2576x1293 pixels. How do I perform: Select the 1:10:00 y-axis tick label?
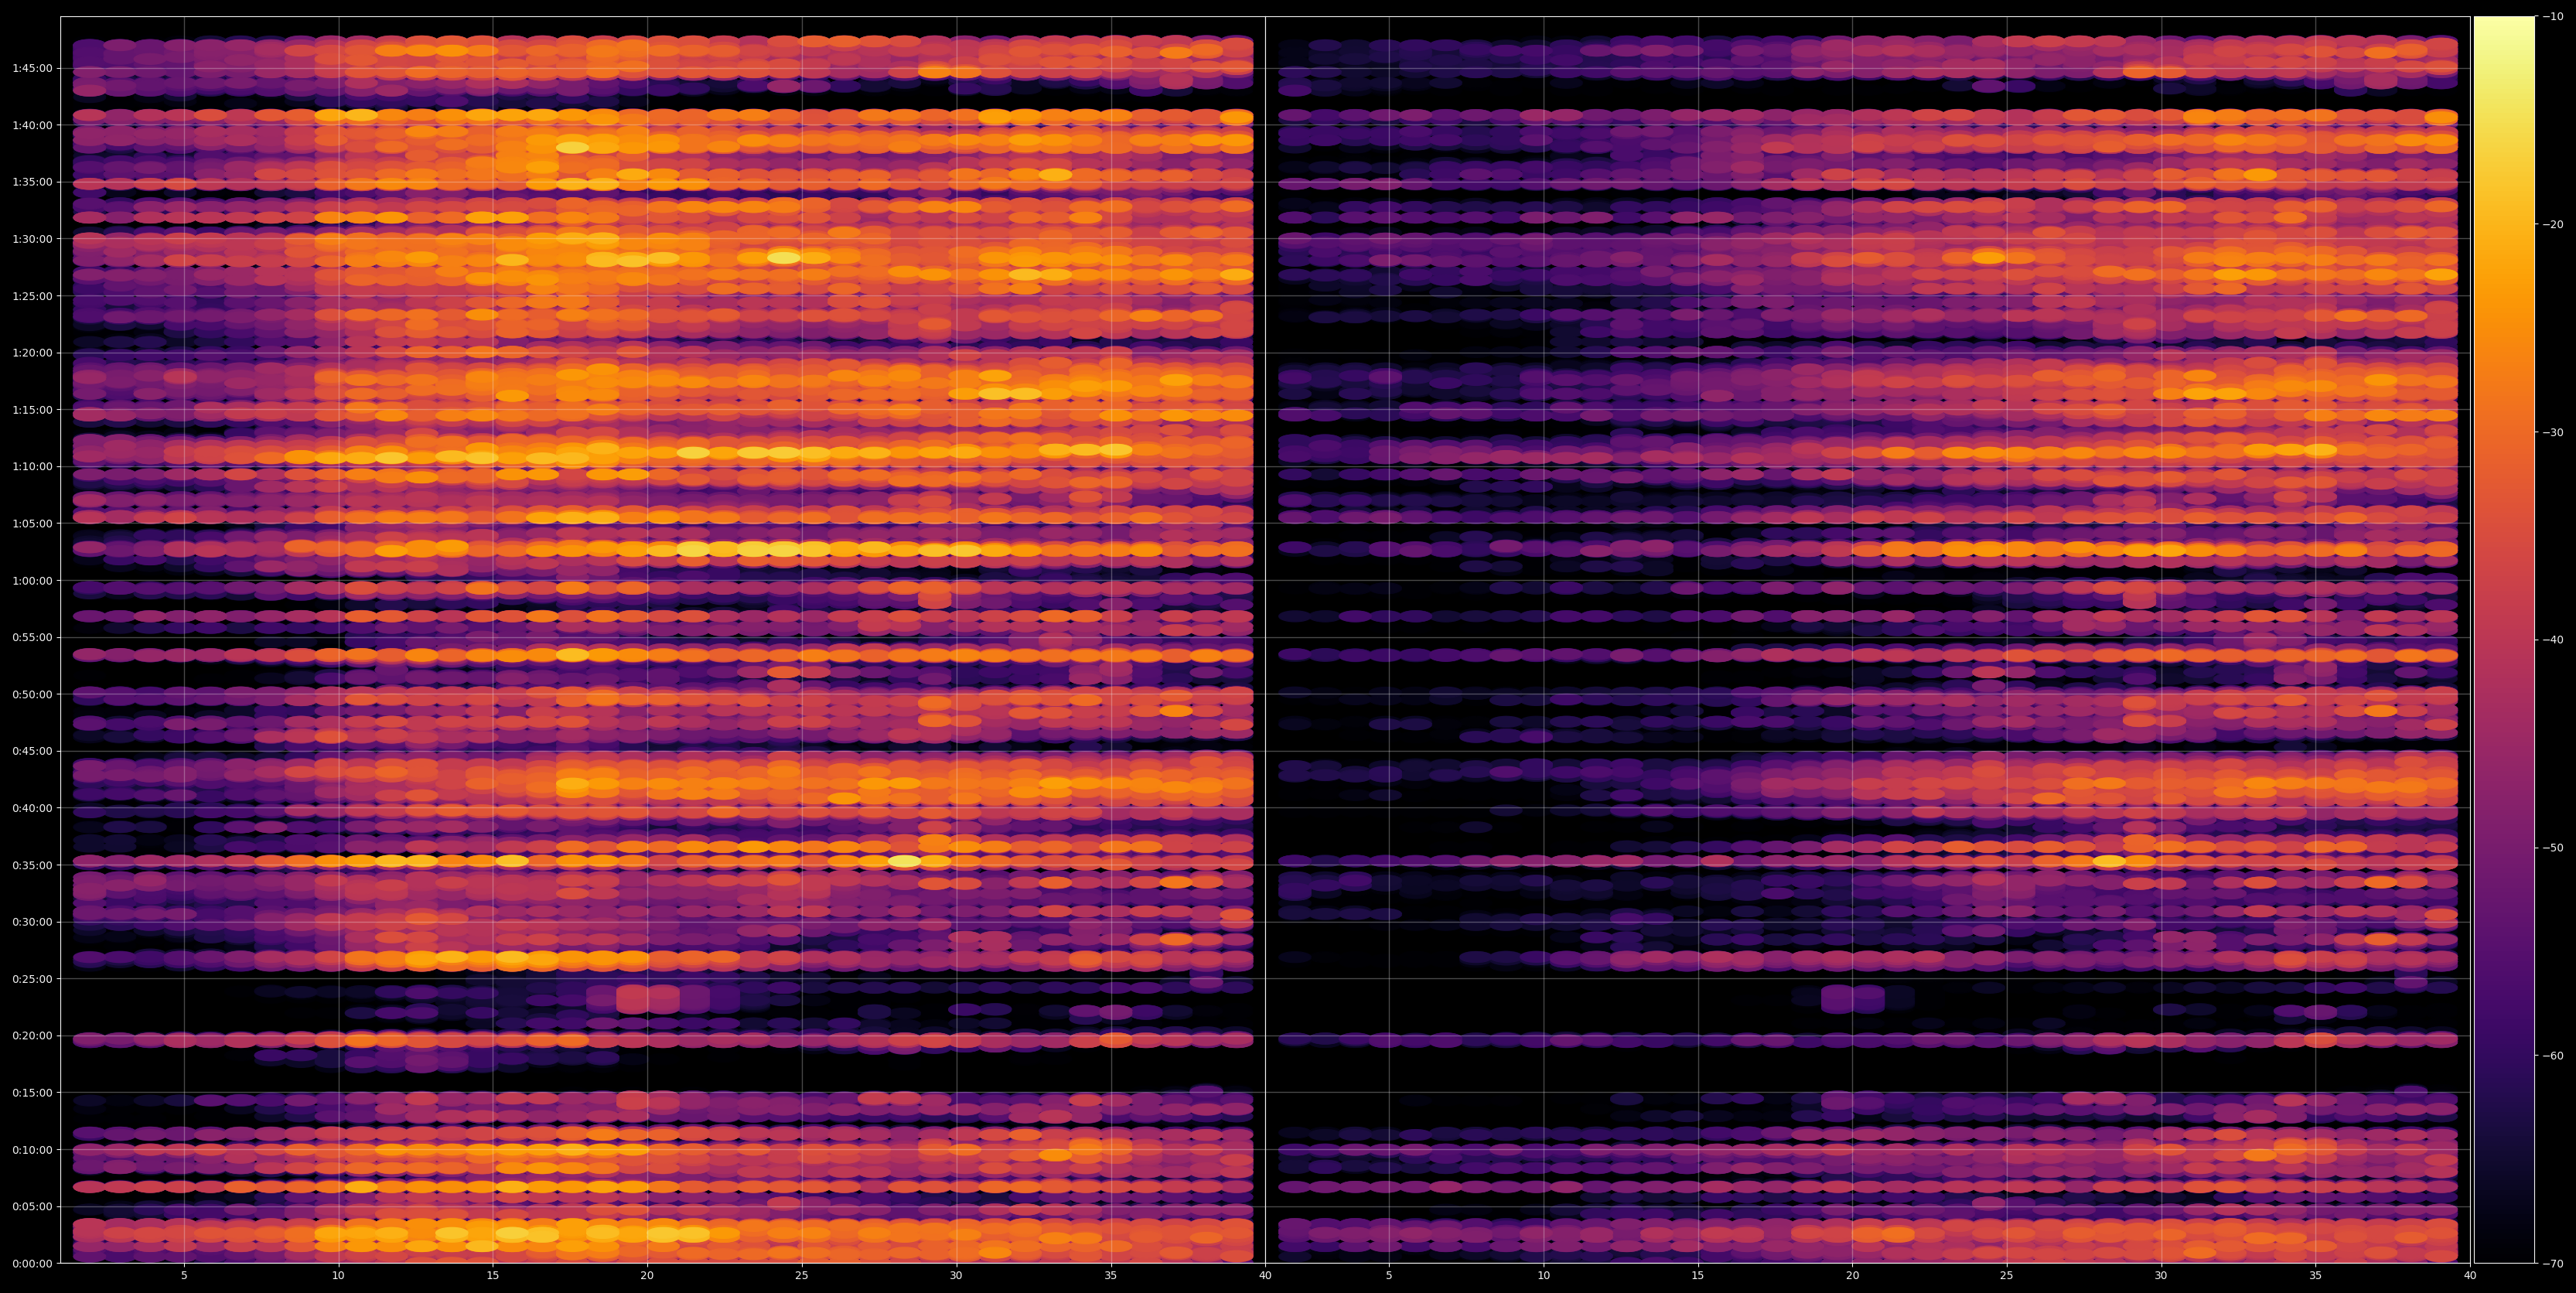(31, 466)
